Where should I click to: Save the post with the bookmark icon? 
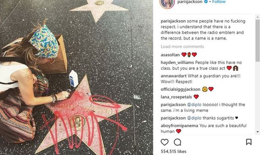(x=249, y=142)
